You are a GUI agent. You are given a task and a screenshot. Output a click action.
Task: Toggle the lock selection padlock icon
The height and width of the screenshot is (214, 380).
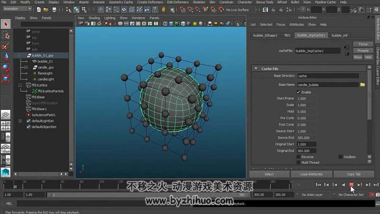pos(163,10)
